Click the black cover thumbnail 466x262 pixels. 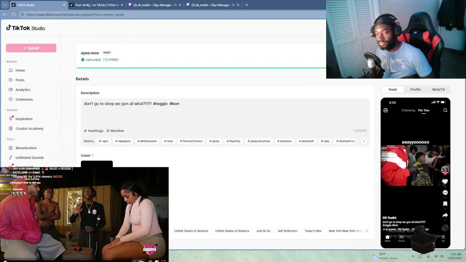click(x=97, y=164)
